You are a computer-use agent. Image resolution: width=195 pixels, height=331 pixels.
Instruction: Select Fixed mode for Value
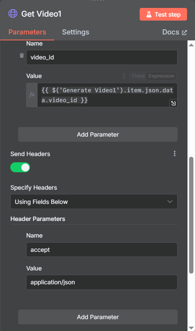coord(138,76)
